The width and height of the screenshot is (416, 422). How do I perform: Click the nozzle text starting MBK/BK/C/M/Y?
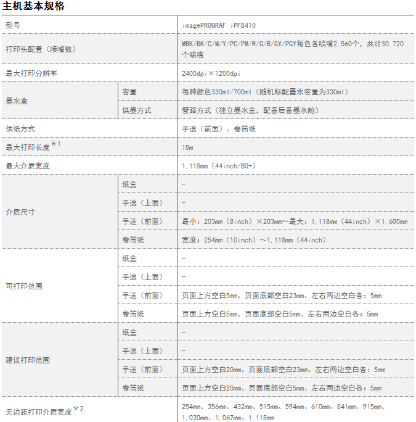(x=293, y=49)
